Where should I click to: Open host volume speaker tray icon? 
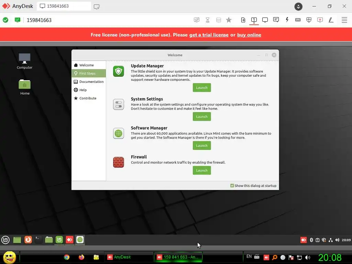pyautogui.click(x=308, y=257)
